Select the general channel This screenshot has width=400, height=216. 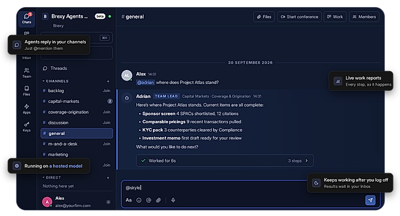[x=76, y=133]
